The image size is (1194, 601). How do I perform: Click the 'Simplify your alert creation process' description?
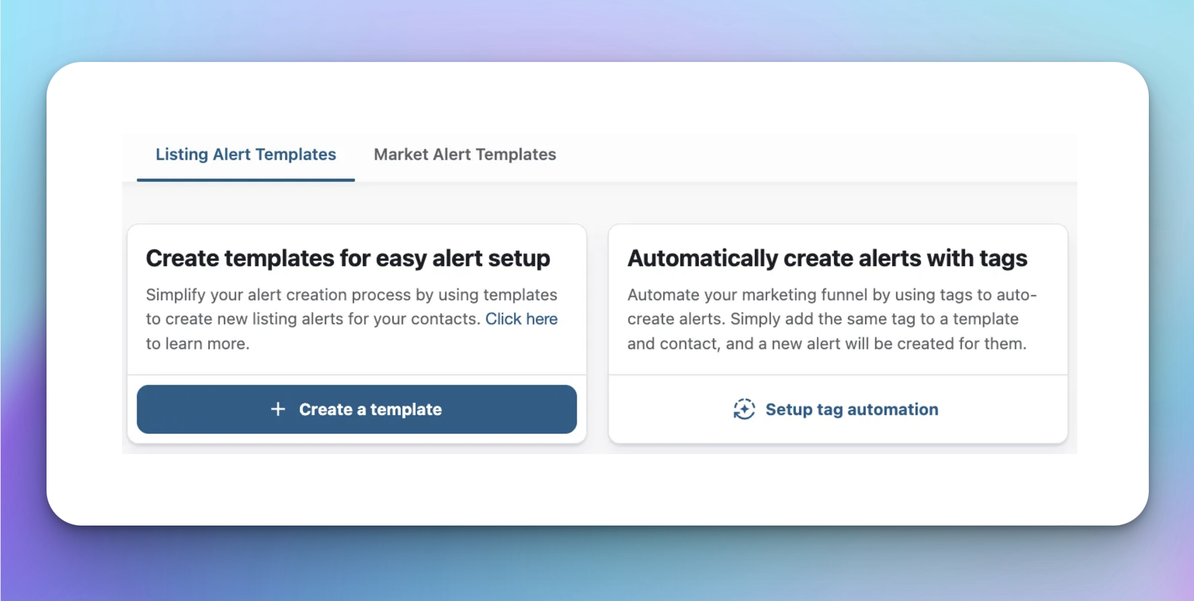point(351,319)
